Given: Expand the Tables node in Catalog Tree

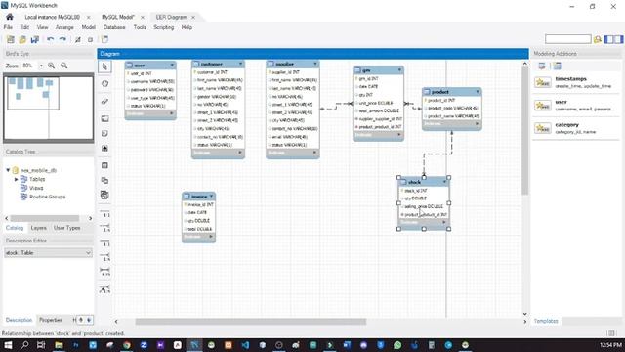Looking at the screenshot, I should click(x=17, y=179).
